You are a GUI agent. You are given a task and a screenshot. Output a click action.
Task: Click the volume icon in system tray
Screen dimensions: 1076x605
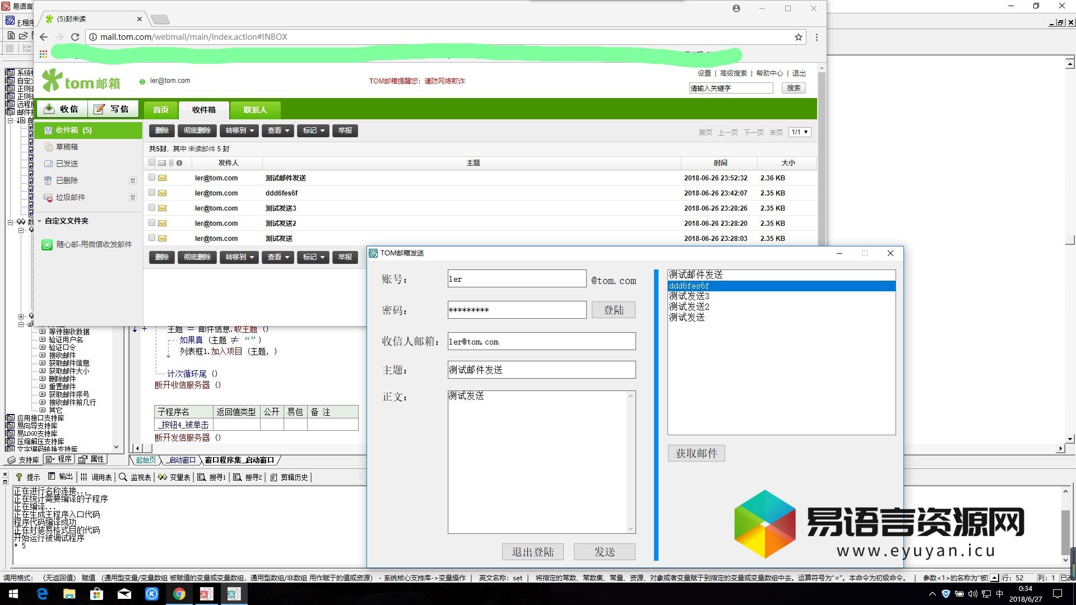click(973, 594)
